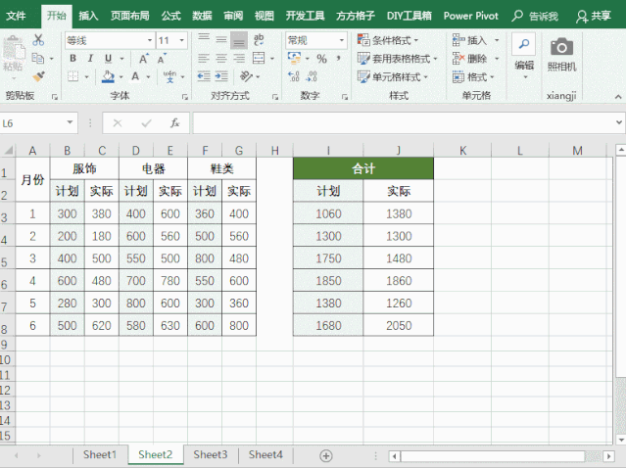
Task: Click the 照相机 camera tool
Action: pyautogui.click(x=561, y=55)
